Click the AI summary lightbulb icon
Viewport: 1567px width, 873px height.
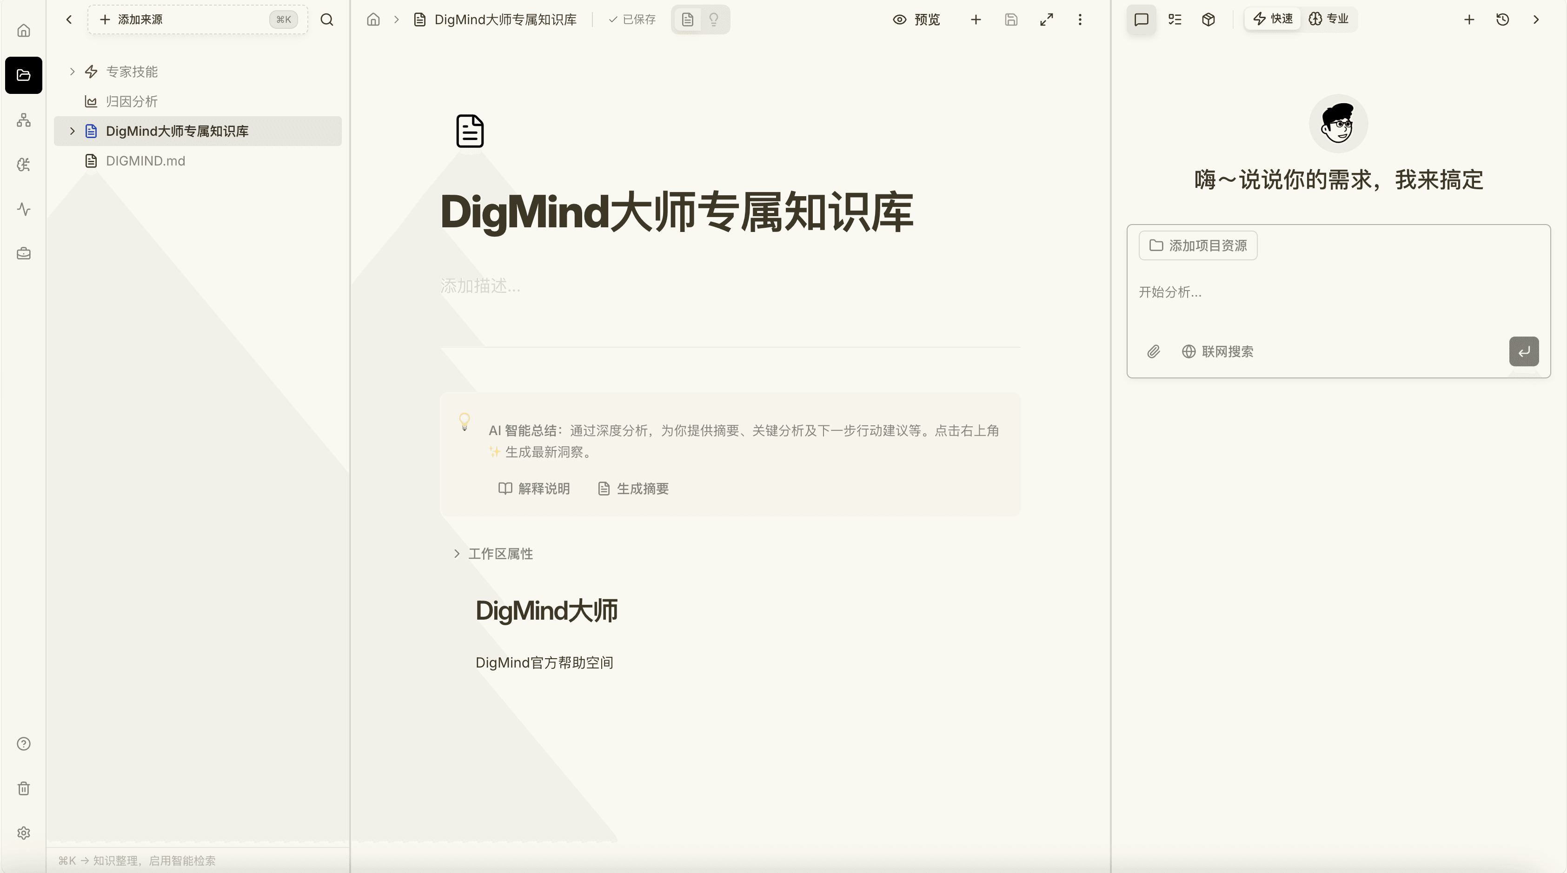pos(464,421)
